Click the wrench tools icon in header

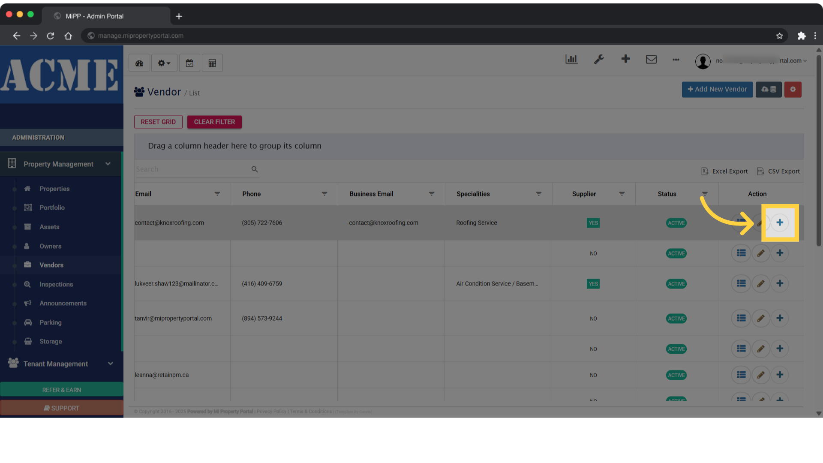tap(599, 59)
